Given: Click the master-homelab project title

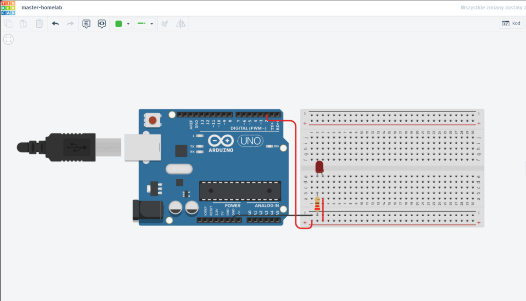Looking at the screenshot, I should [43, 7].
